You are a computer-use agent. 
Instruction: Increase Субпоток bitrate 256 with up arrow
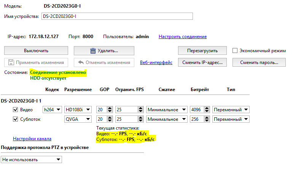[207, 118]
